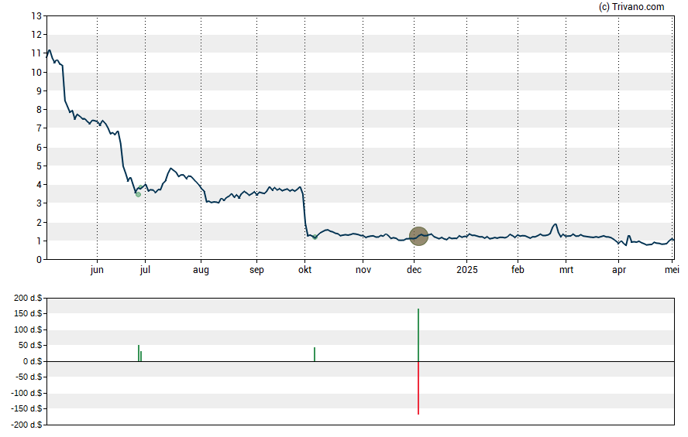Click the tall green bar in December
The height and width of the screenshot is (437, 688).
(x=418, y=335)
